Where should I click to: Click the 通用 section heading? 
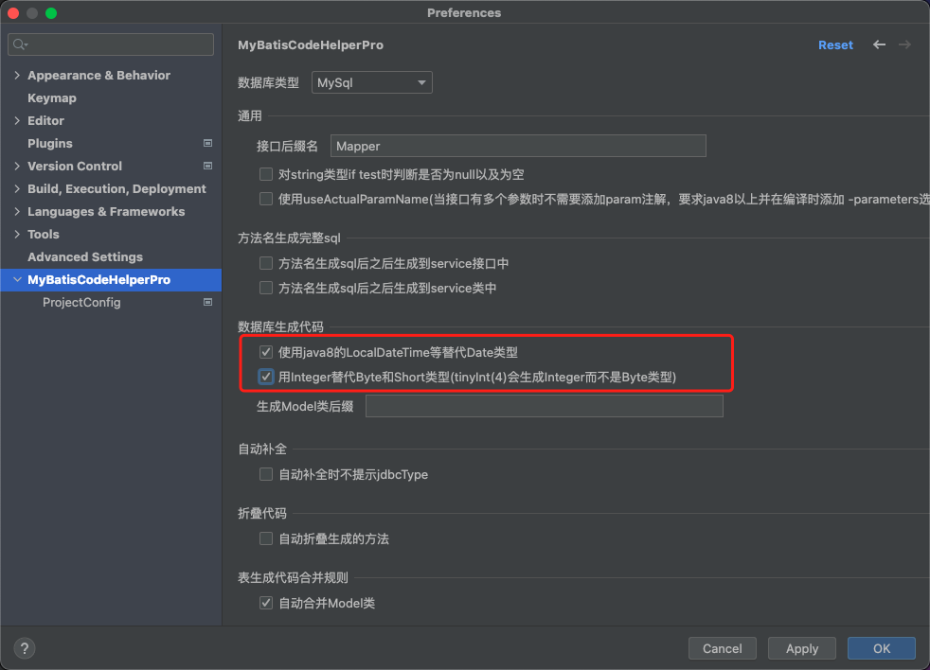click(x=250, y=115)
